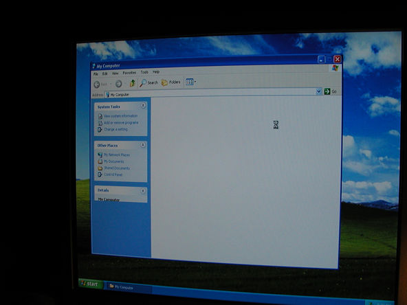Open the File menu
Image resolution: width=407 pixels, height=305 pixels.
coord(96,74)
